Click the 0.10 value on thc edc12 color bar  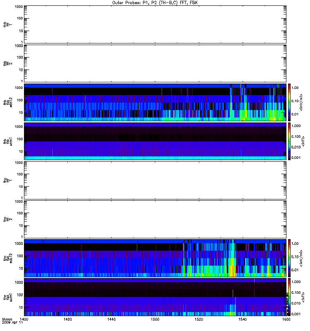295,257
